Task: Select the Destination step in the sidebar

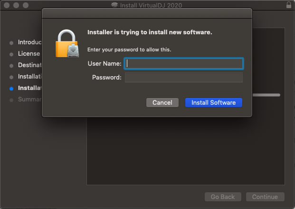Action: (29, 65)
